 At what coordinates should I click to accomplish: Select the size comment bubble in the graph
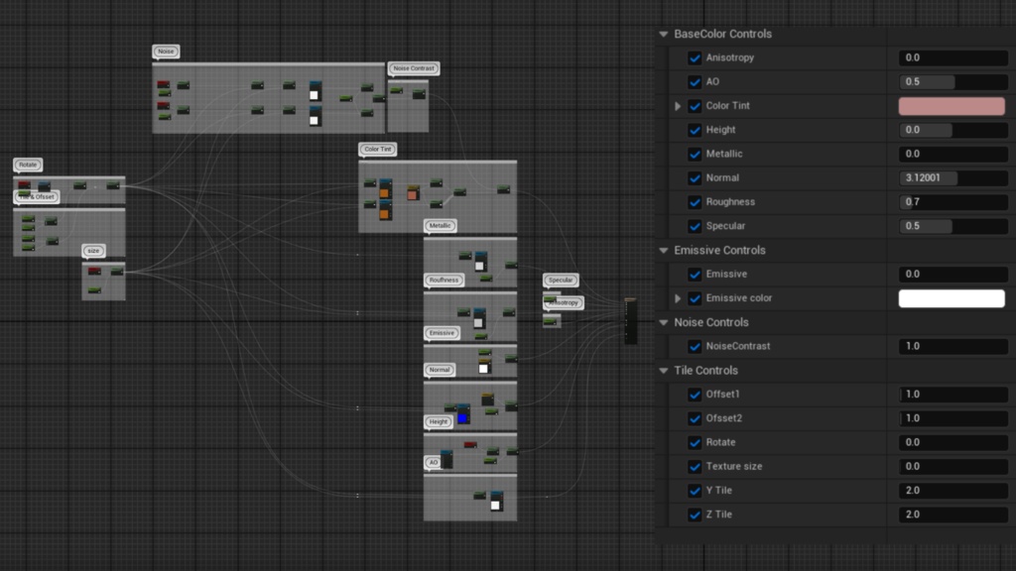click(x=92, y=250)
